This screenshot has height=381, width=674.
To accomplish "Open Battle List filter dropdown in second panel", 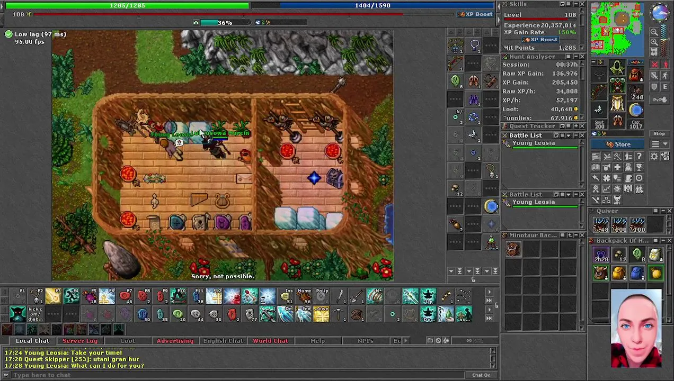I will click(x=569, y=194).
